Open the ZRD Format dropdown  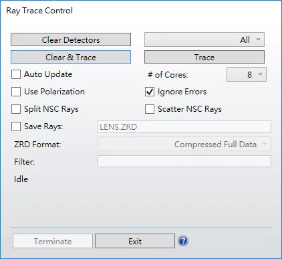[x=184, y=144]
